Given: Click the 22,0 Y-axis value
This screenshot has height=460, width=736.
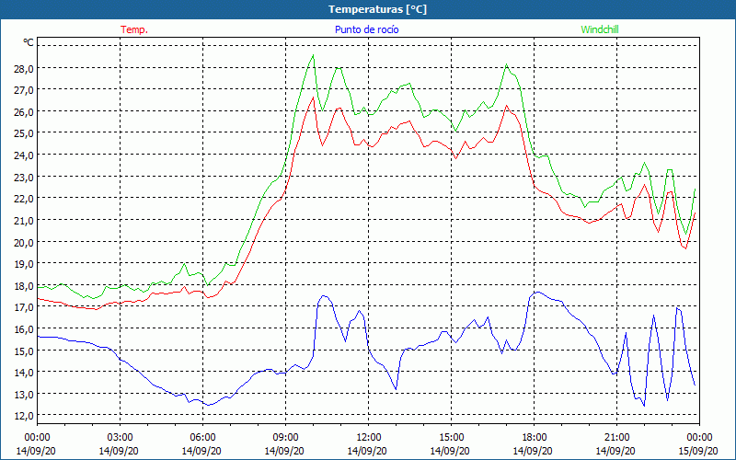Looking at the screenshot, I should click(24, 199).
